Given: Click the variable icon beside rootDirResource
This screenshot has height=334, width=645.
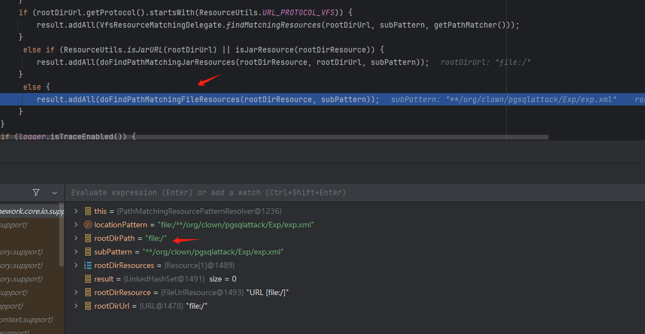Looking at the screenshot, I should [x=87, y=292].
